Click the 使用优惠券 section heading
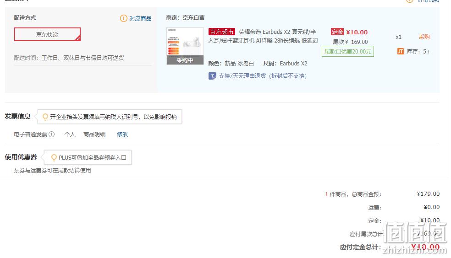451x258 pixels. click(21, 157)
